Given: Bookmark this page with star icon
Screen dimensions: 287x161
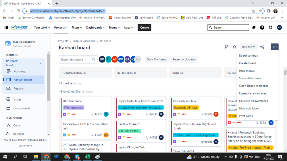Looking at the screenshot, I should [x=261, y=11].
